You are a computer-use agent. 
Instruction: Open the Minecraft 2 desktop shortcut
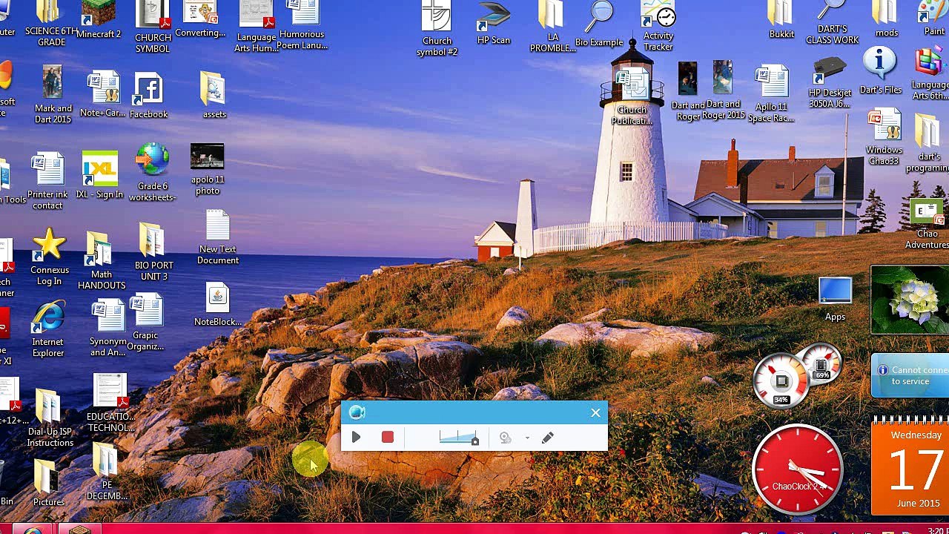pyautogui.click(x=99, y=20)
